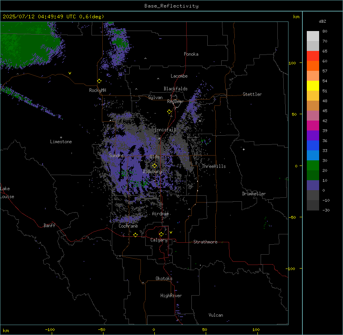This screenshot has width=343, height=335.
Task: Select the Vulcan label
Action: coord(216,315)
